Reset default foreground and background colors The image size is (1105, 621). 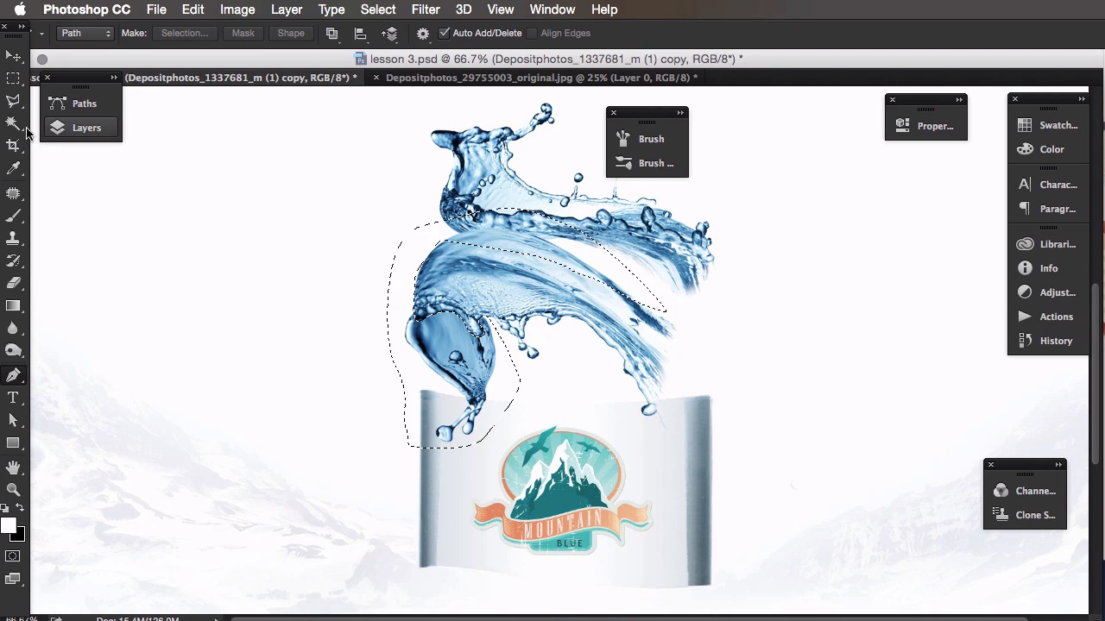tap(5, 508)
